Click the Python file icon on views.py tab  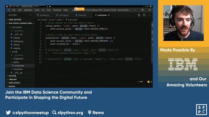[76, 15]
